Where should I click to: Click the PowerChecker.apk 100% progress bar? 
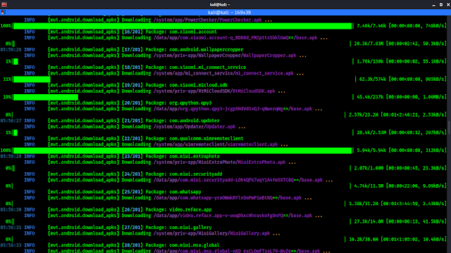tap(183, 26)
